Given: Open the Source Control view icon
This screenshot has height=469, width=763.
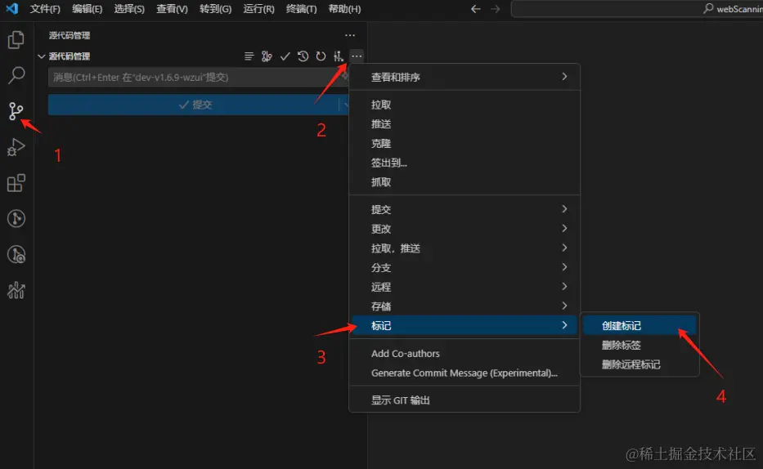Looking at the screenshot, I should pyautogui.click(x=16, y=111).
